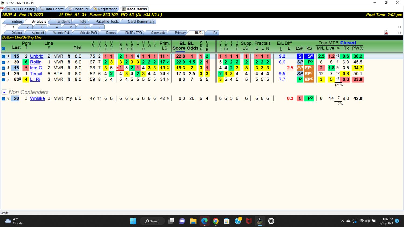Click the red arrow icon beside view tabs
Viewport: 404px width, 227px height.
pos(386,33)
